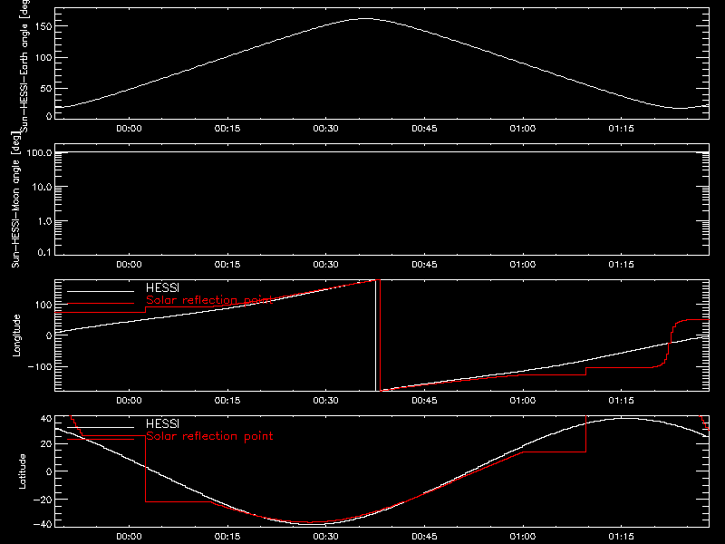The height and width of the screenshot is (544, 725).
Task: Click the 50 tick on Earth angle axis
Action: [x=46, y=88]
